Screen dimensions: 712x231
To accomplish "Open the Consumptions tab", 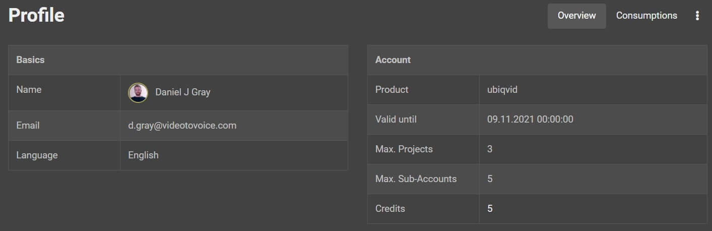I will click(646, 16).
